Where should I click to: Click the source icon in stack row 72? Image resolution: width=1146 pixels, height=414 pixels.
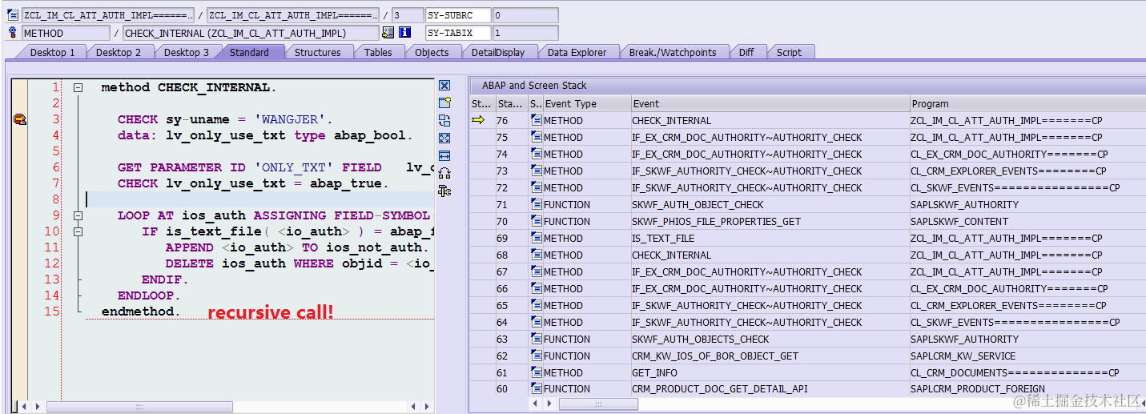click(536, 187)
